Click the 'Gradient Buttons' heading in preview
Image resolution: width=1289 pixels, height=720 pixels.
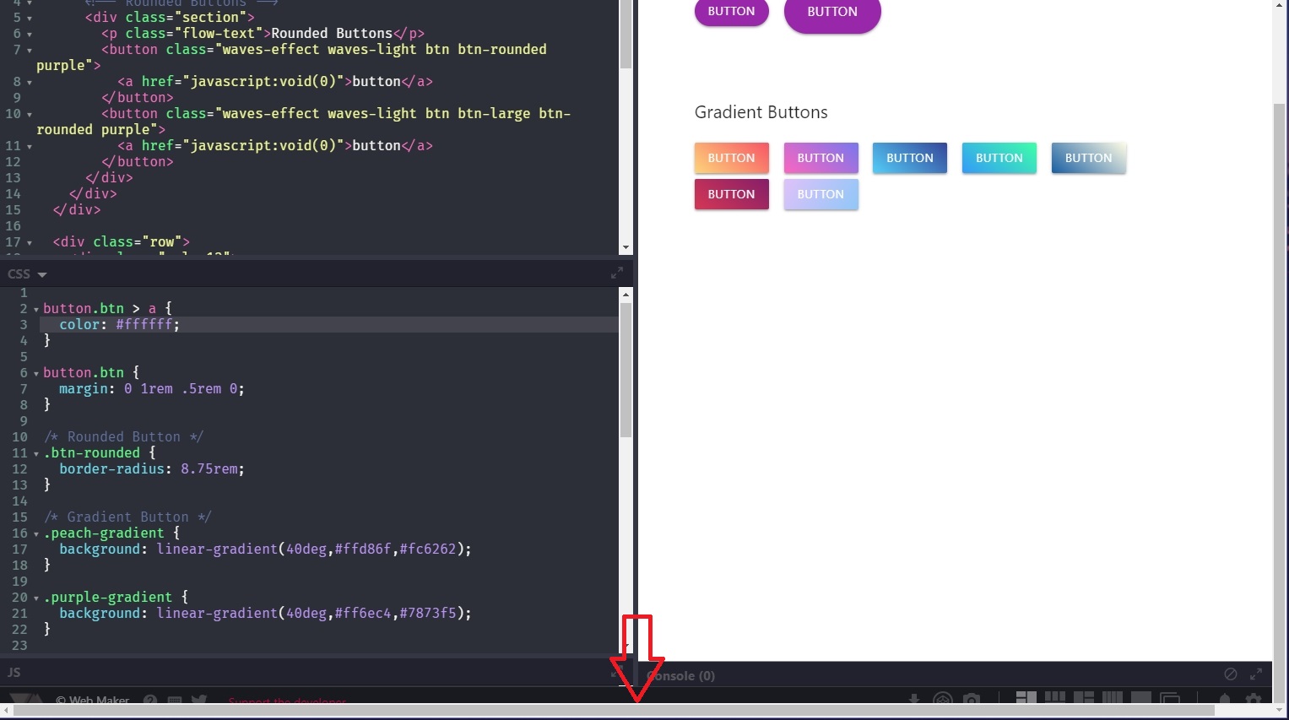tap(761, 112)
